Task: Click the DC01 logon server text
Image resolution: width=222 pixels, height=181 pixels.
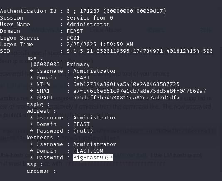Action: (73, 38)
